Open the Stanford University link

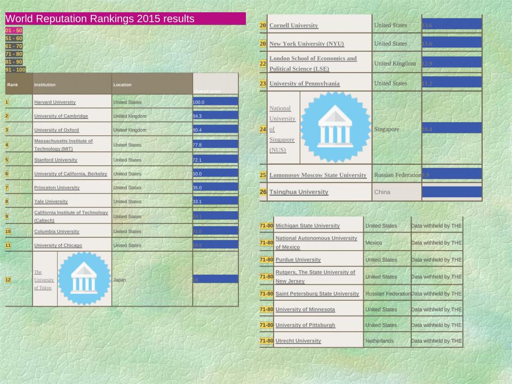coord(55,160)
